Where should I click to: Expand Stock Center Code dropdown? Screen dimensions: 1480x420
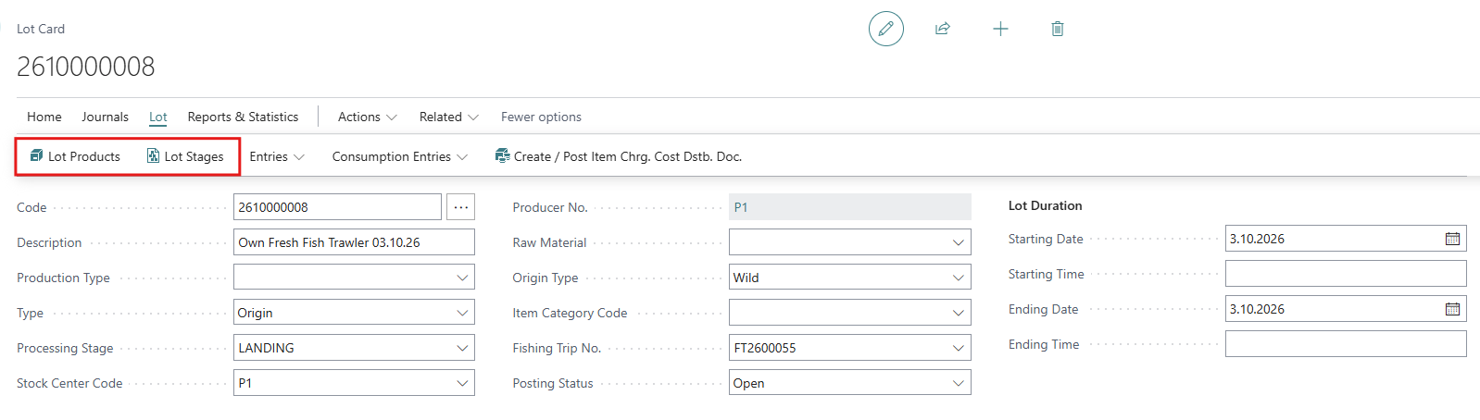pyautogui.click(x=462, y=383)
